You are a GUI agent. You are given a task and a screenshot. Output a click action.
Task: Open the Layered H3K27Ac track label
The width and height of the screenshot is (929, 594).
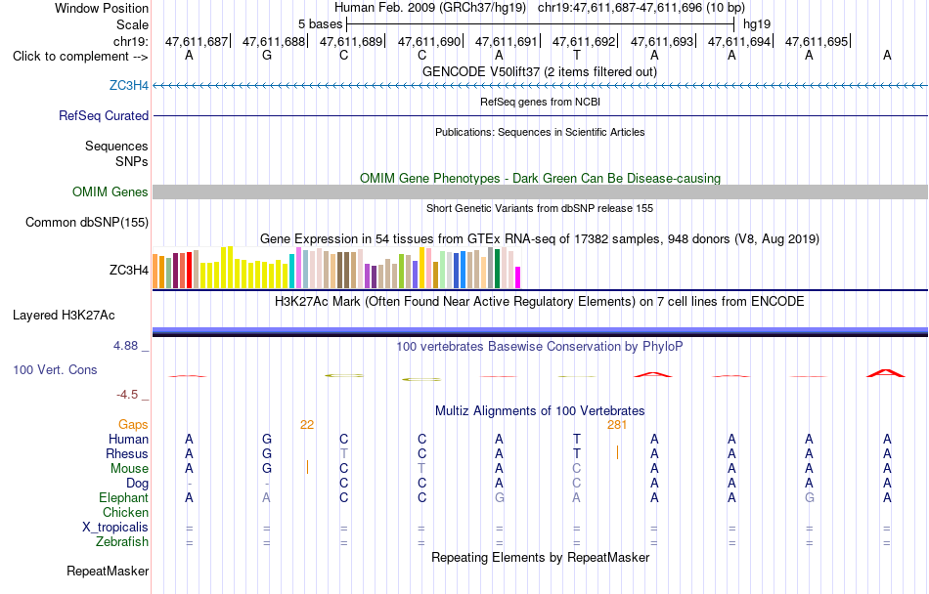coord(64,316)
